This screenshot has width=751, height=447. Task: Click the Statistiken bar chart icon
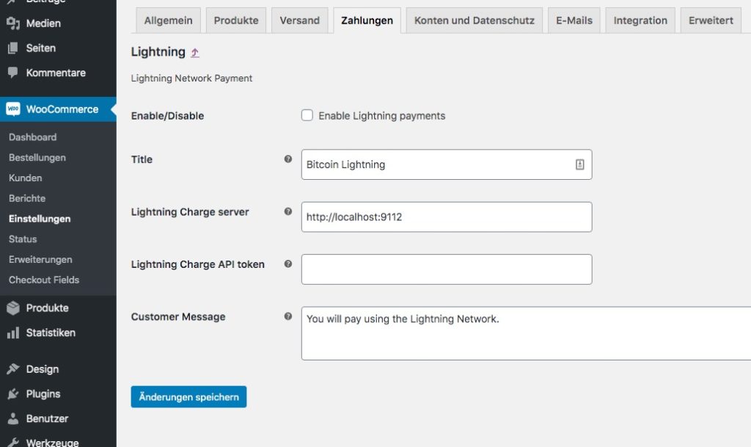pos(13,333)
